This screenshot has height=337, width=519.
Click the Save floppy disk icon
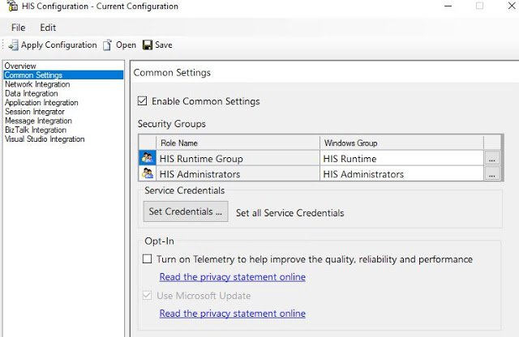[x=148, y=45]
